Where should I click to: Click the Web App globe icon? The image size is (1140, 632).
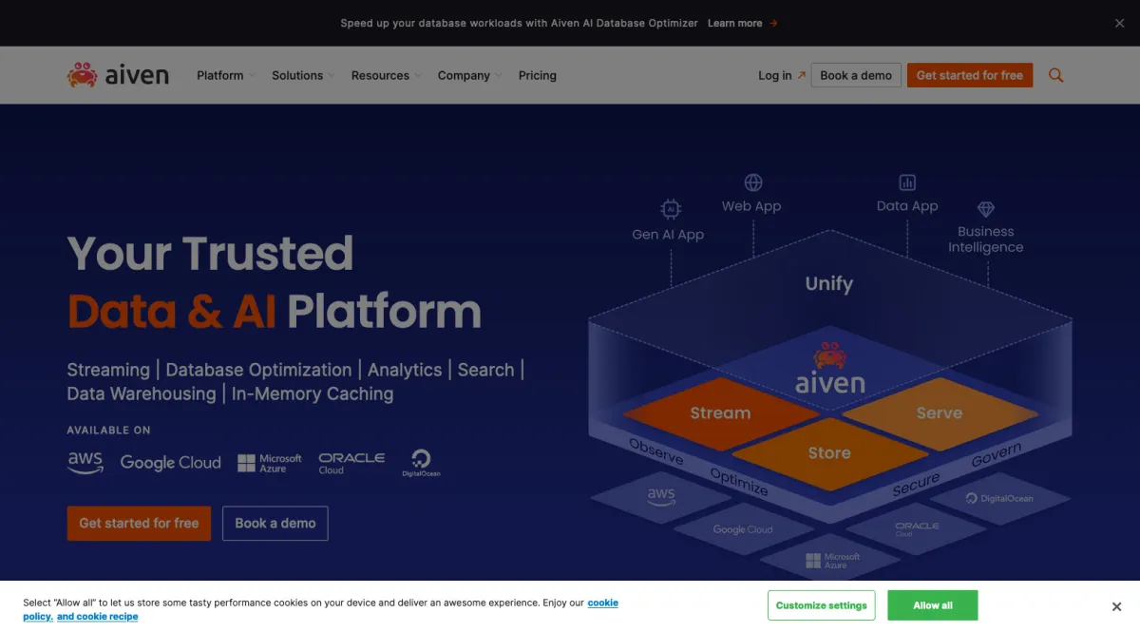(x=753, y=182)
